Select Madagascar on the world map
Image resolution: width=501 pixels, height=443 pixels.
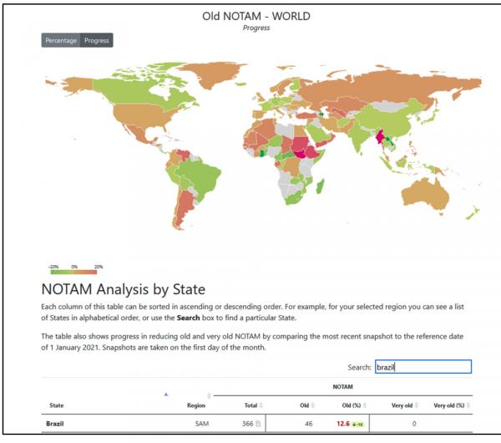point(320,186)
